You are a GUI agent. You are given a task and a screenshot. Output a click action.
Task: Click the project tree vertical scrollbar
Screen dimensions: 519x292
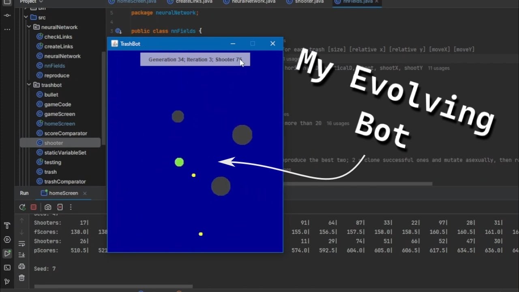click(104, 97)
